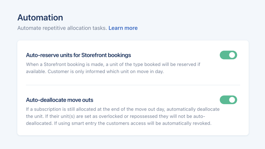This screenshot has height=149, width=265.
Task: Click the Storefront booking description paragraph
Action: [x=113, y=68]
